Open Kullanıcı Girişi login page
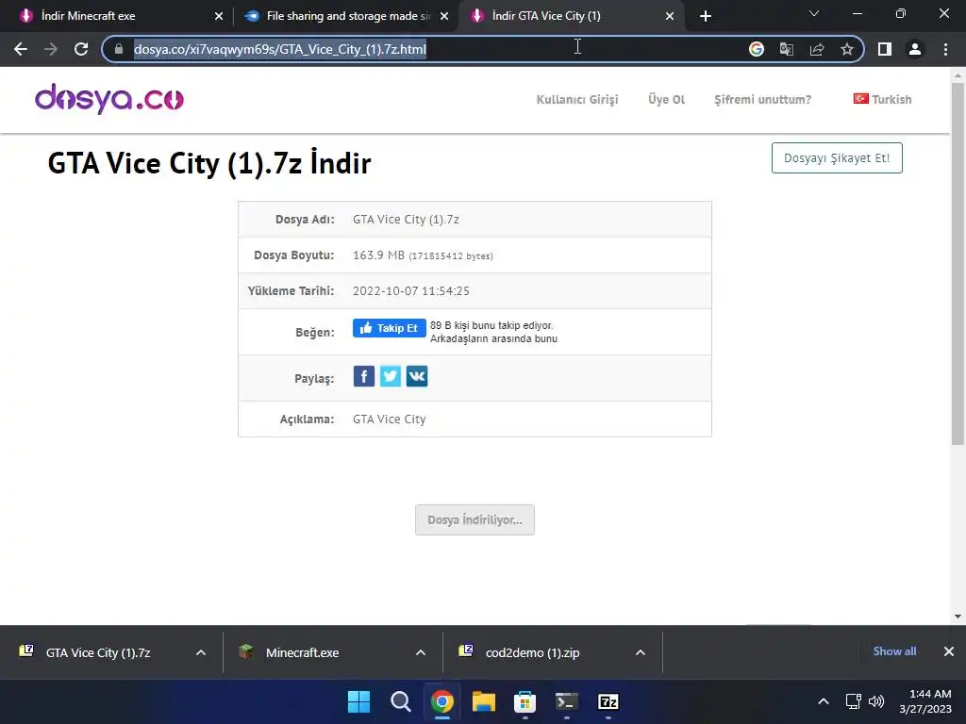Viewport: 966px width, 724px height. (x=577, y=99)
